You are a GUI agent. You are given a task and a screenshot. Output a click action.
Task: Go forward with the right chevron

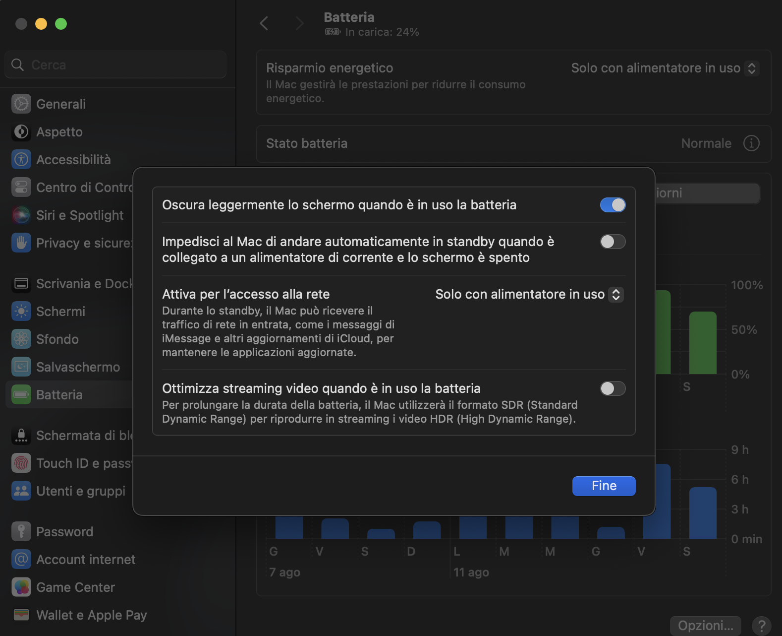point(299,23)
